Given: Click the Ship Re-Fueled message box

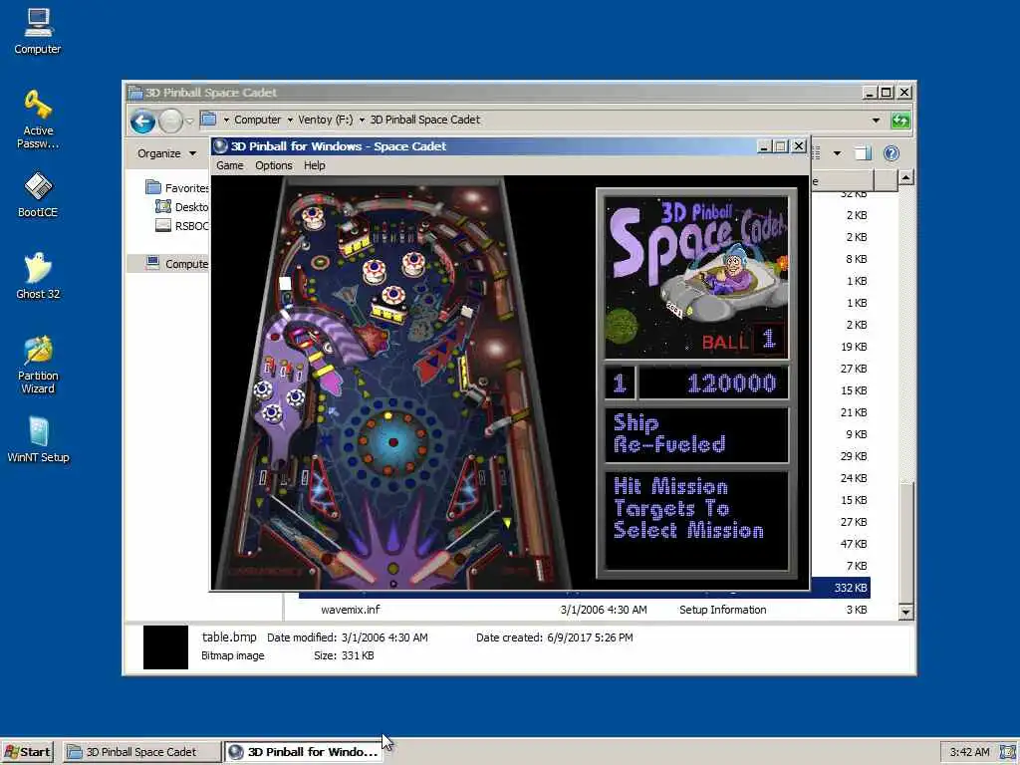Looking at the screenshot, I should point(696,434).
